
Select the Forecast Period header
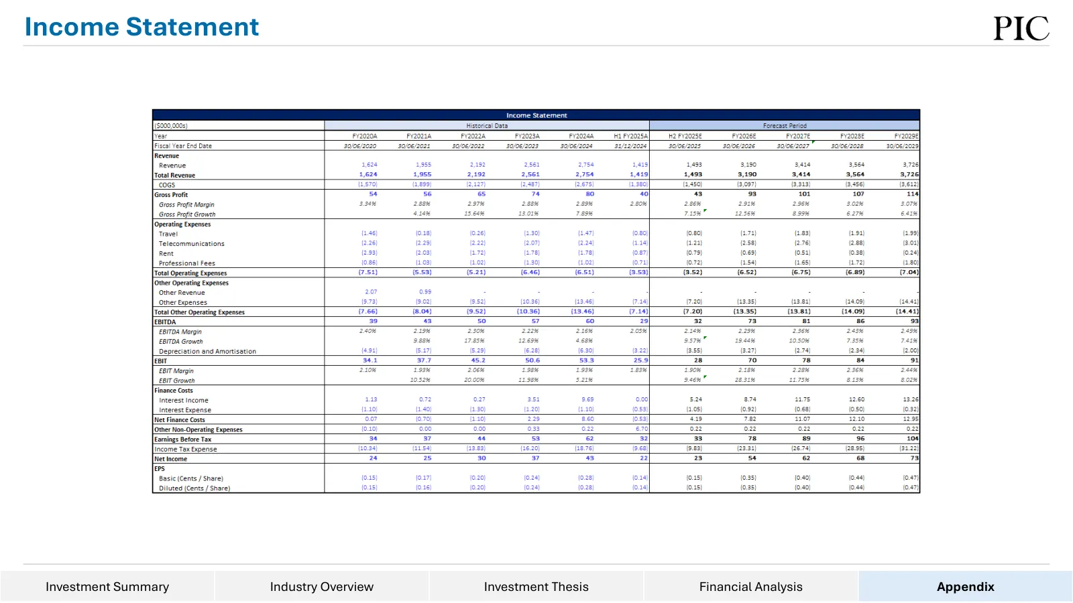[785, 125]
